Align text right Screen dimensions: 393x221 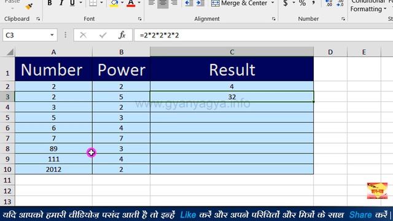tap(174, 3)
